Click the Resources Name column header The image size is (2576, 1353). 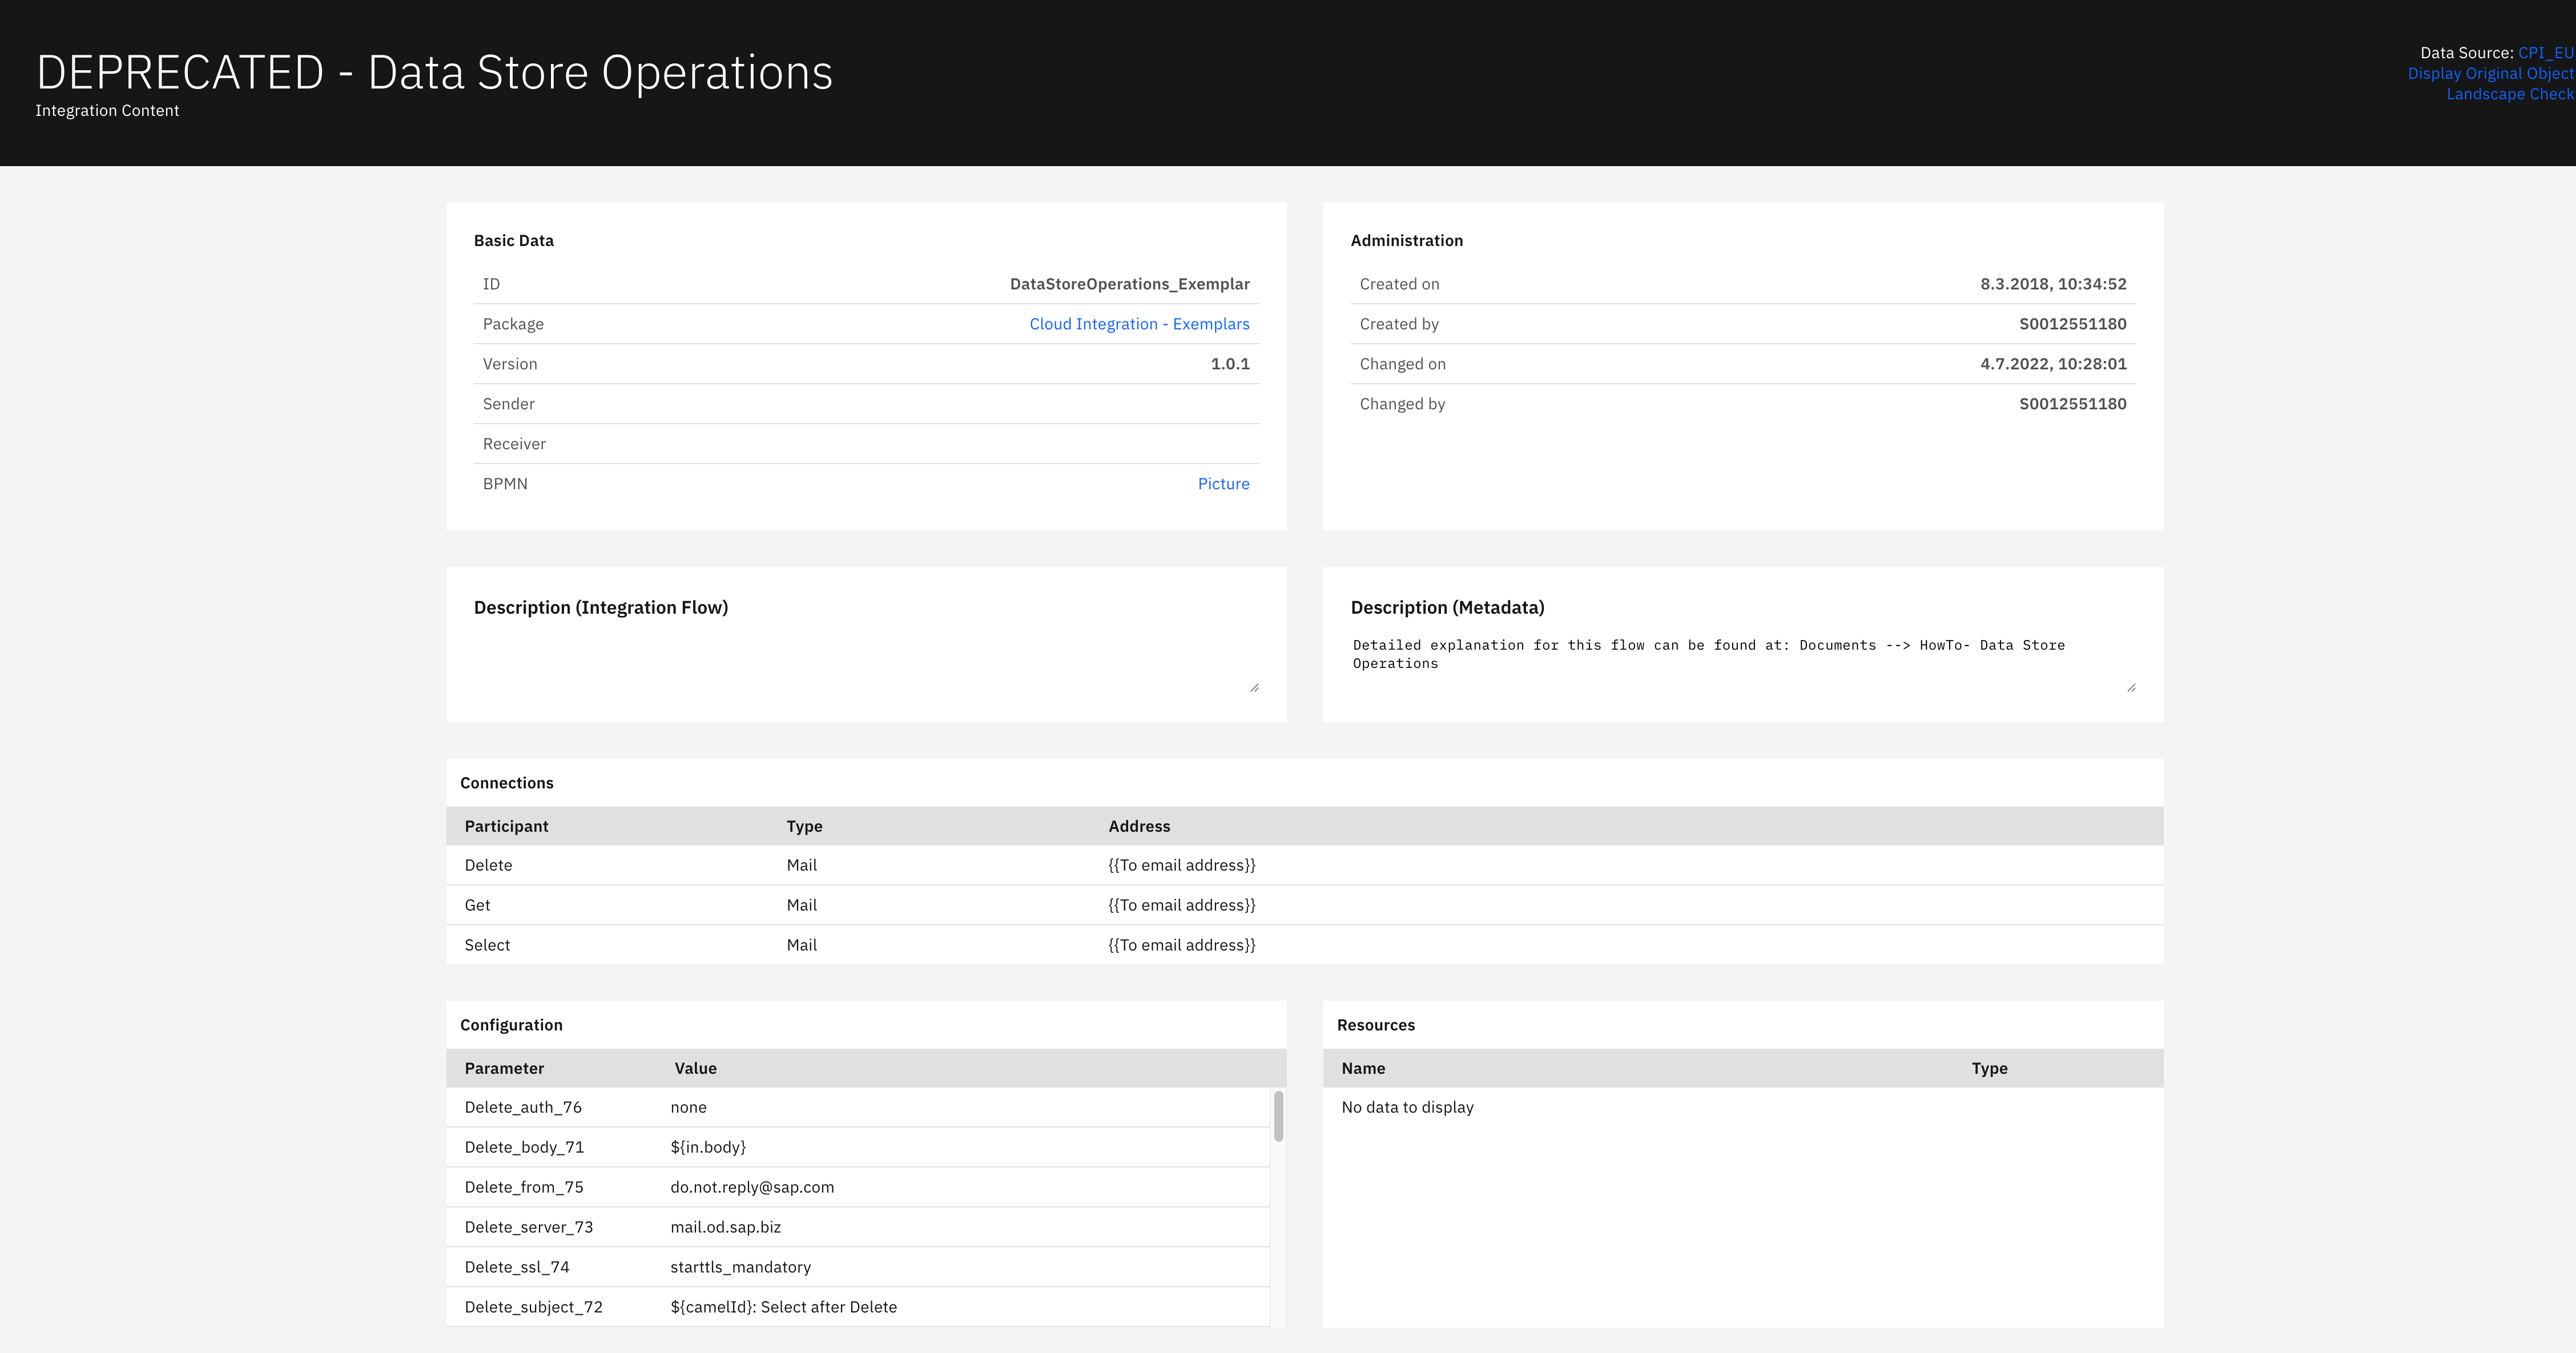1363,1068
